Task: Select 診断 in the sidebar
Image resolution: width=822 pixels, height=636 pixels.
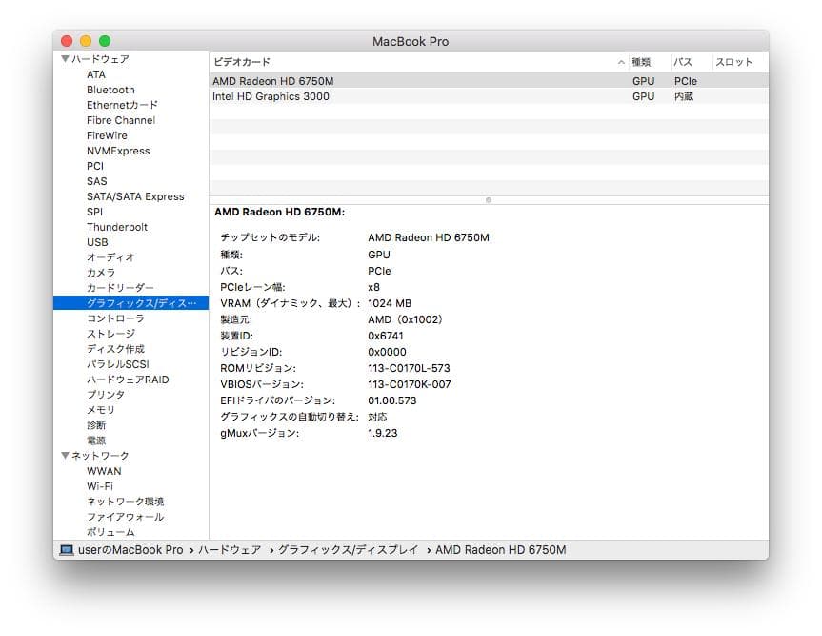Action: tap(96, 424)
